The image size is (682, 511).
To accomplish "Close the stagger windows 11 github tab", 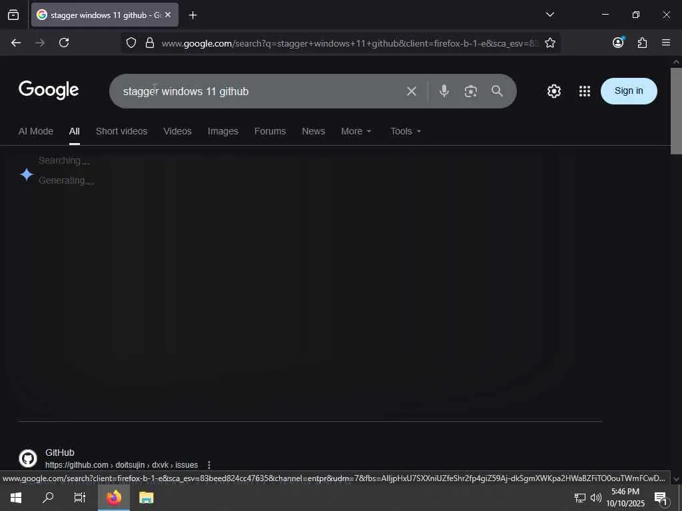I will [168, 15].
